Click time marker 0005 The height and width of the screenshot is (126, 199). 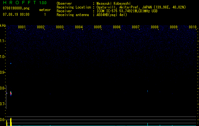98,27
